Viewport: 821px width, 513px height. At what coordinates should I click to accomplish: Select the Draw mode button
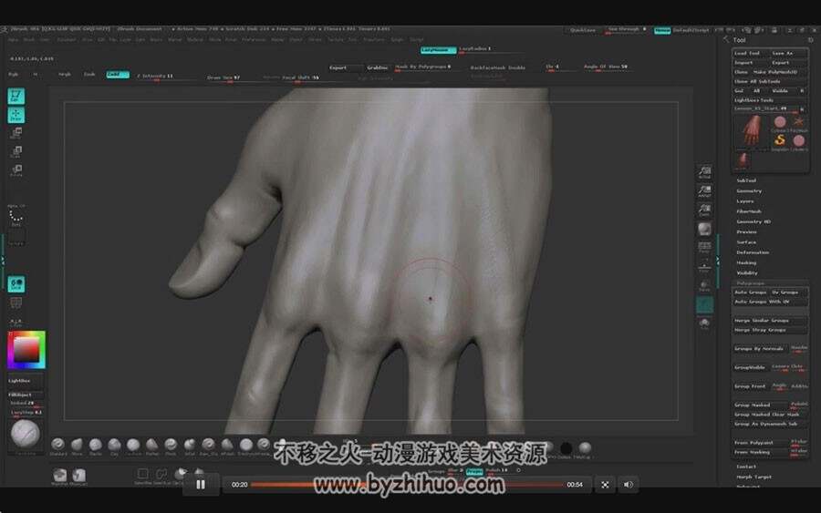16,115
